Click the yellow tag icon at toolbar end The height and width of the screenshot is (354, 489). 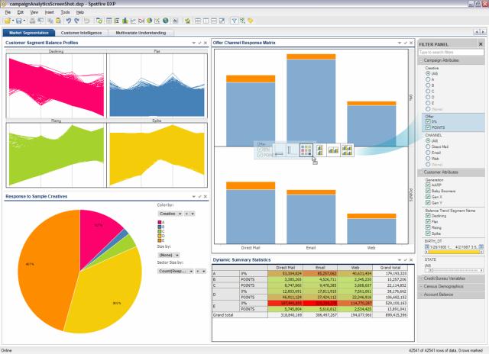click(x=250, y=21)
